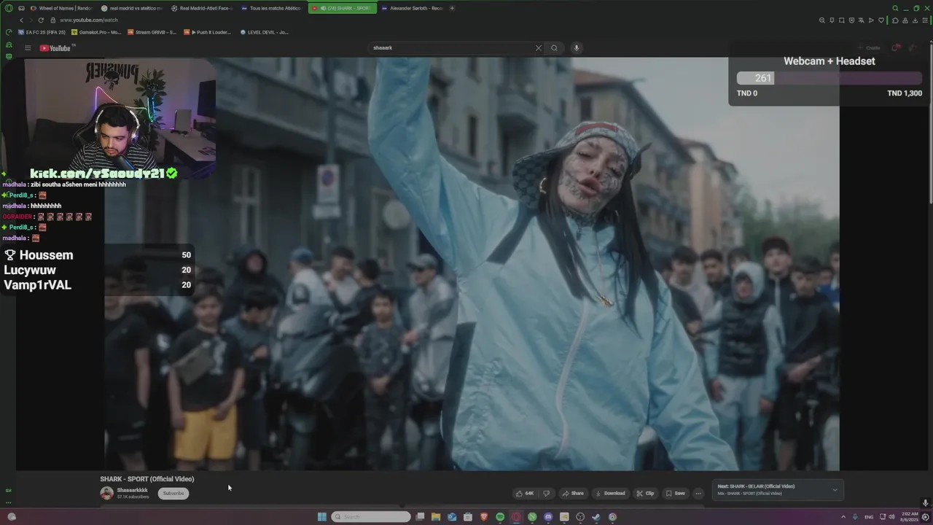The width and height of the screenshot is (933, 525).
Task: Open the browser zoom-out magnifier icon
Action: tap(822, 20)
